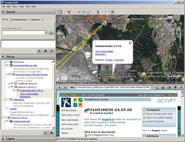Click the magnifier icon beside the URL field

[157, 87]
